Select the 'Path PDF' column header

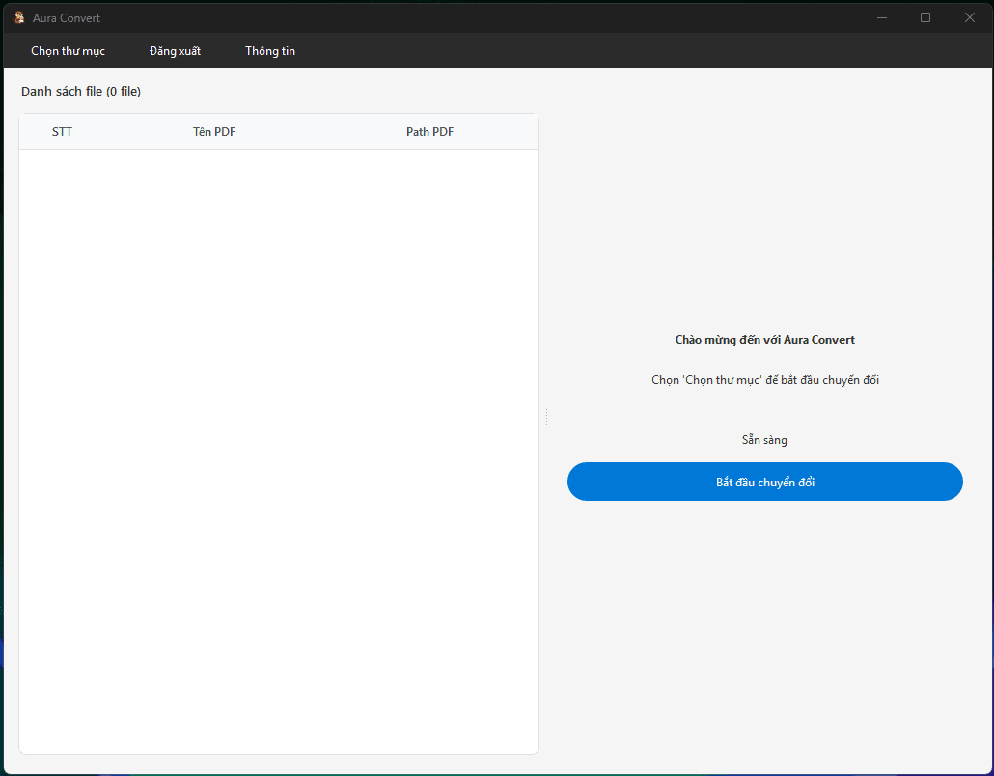(x=429, y=132)
